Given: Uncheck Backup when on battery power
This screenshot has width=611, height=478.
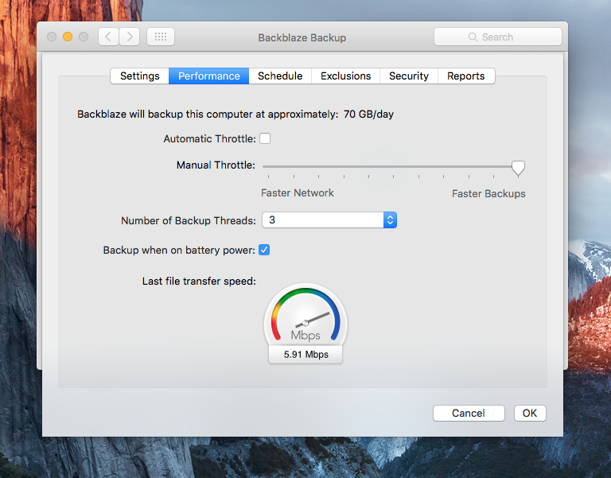Looking at the screenshot, I should click(264, 250).
